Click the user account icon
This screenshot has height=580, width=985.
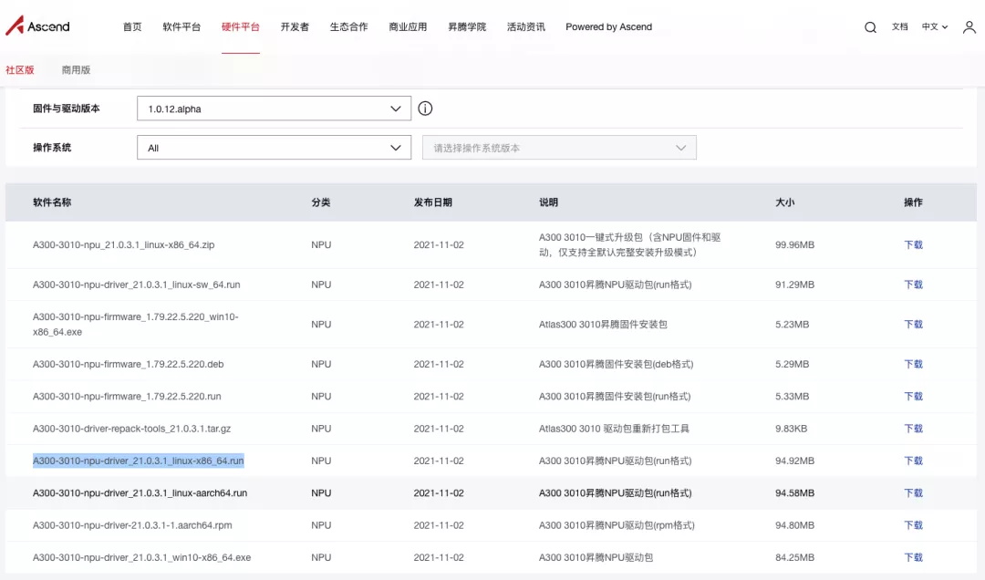coord(969,27)
